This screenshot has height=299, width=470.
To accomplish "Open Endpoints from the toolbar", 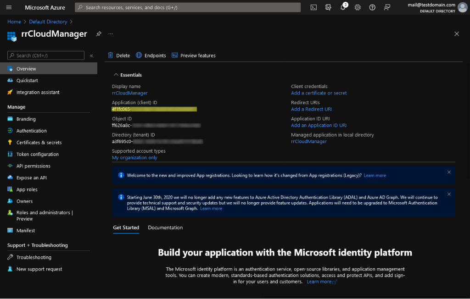I will click(x=151, y=55).
